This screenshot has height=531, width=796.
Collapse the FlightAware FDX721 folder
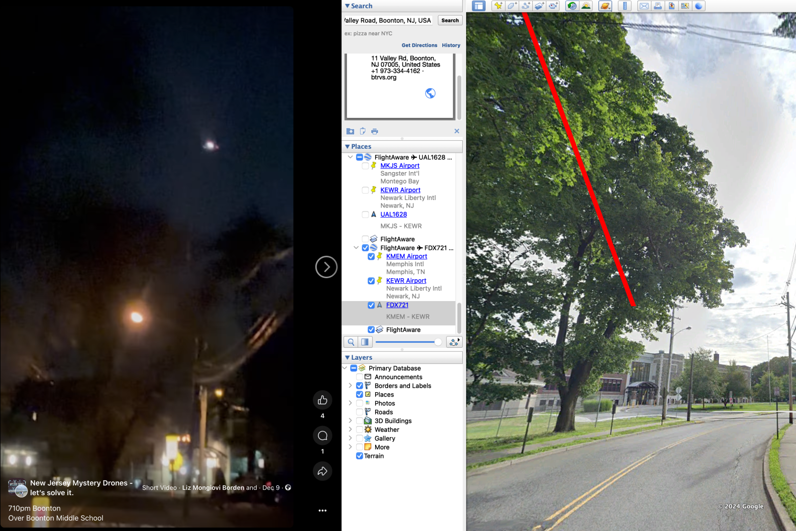pyautogui.click(x=356, y=248)
